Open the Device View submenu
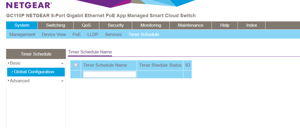The height and width of the screenshot is (128, 300). (x=54, y=34)
